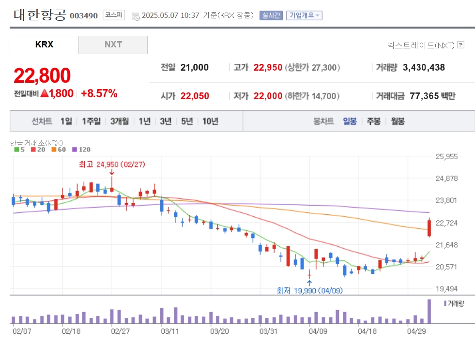This screenshot has height=344, width=475.
Task: Click the 시가 value 22,050
Action: pos(195,96)
